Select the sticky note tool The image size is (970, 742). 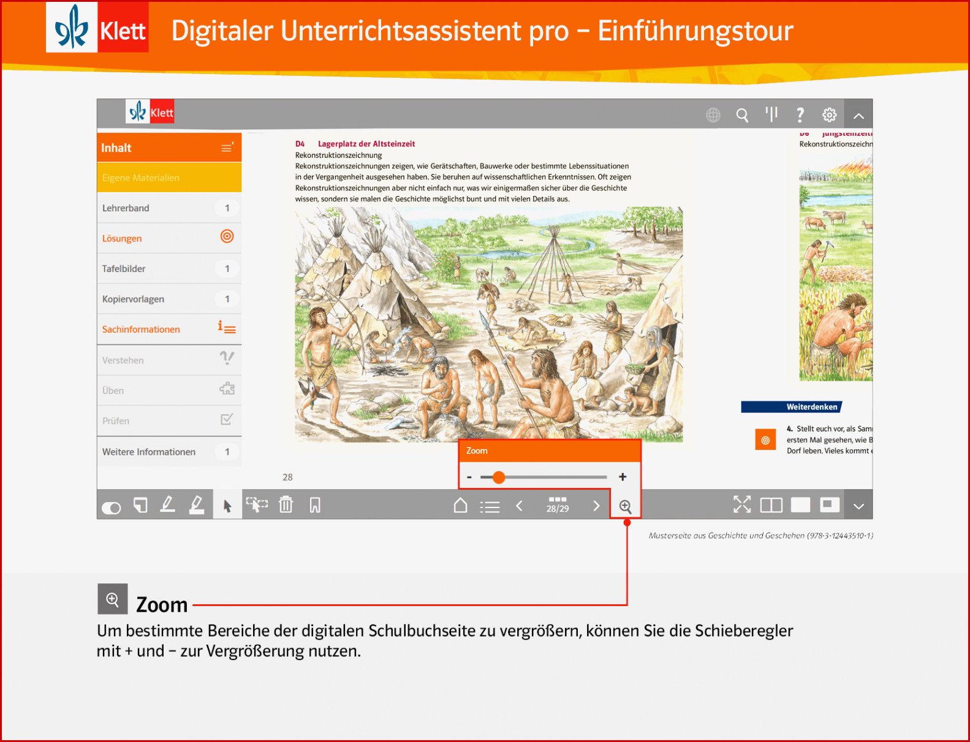tap(141, 505)
